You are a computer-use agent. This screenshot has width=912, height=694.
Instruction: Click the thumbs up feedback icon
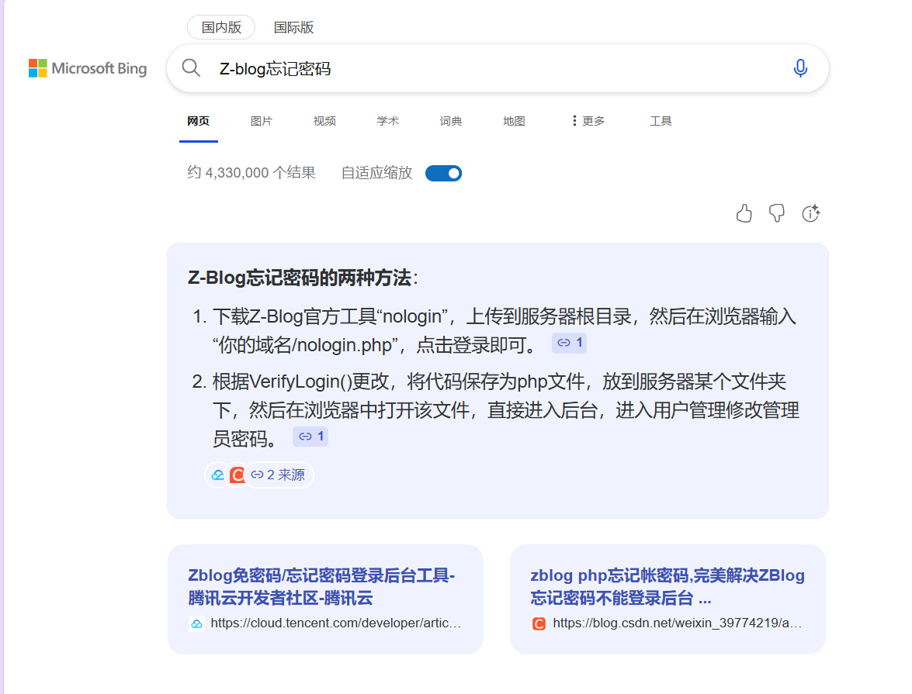pos(744,213)
